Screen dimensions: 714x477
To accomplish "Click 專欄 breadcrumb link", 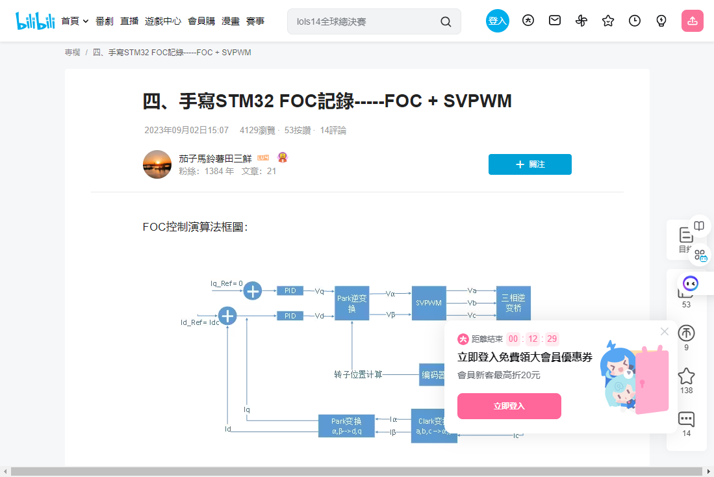I will pyautogui.click(x=72, y=53).
